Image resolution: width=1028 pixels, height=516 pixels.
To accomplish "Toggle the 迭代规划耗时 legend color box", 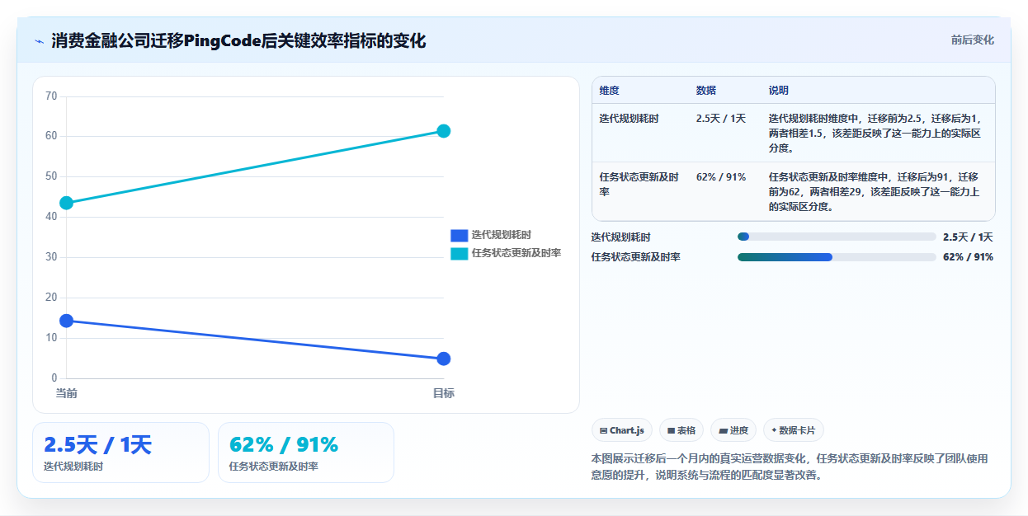I will click(459, 235).
